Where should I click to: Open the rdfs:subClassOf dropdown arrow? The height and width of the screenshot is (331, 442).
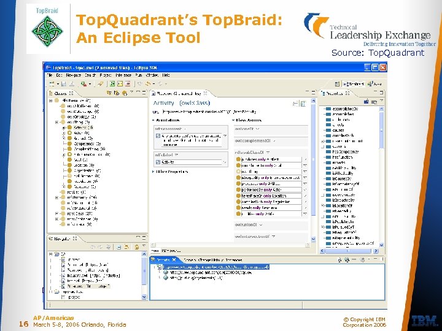point(268,153)
